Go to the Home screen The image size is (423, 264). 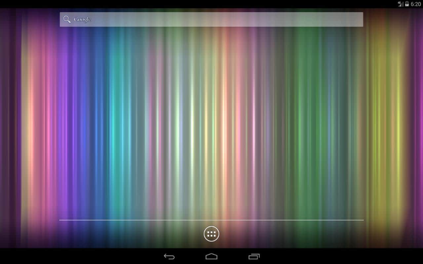tap(211, 256)
